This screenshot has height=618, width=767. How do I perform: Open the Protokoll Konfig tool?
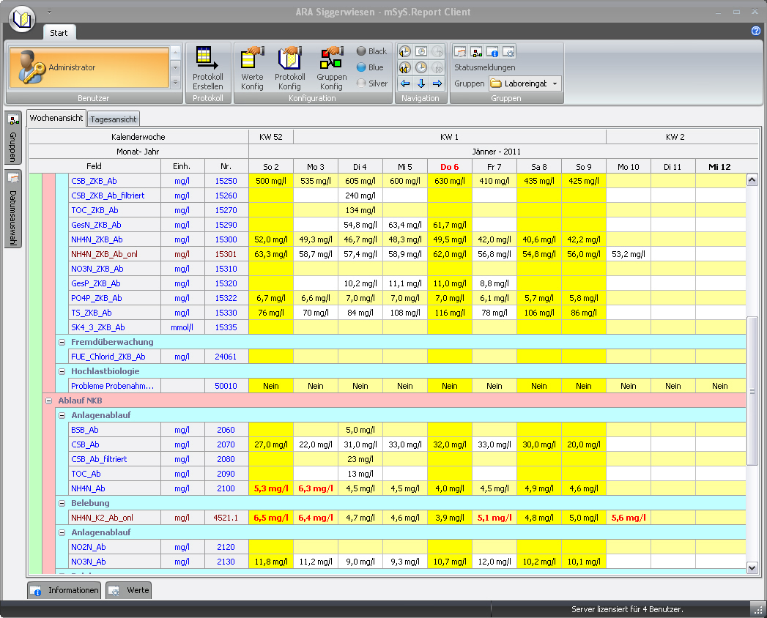[x=290, y=68]
